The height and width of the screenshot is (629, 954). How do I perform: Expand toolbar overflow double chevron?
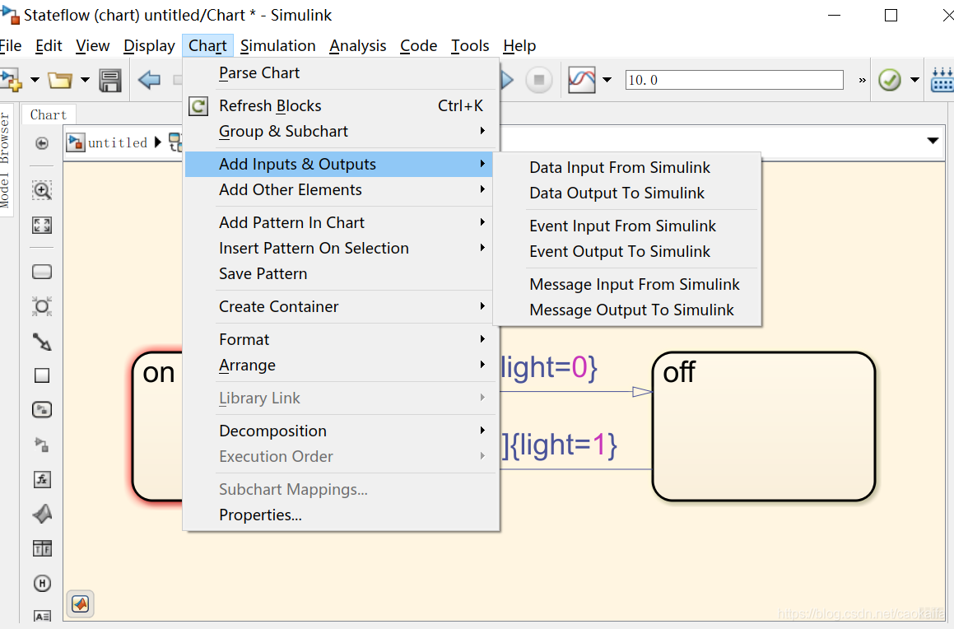click(862, 81)
